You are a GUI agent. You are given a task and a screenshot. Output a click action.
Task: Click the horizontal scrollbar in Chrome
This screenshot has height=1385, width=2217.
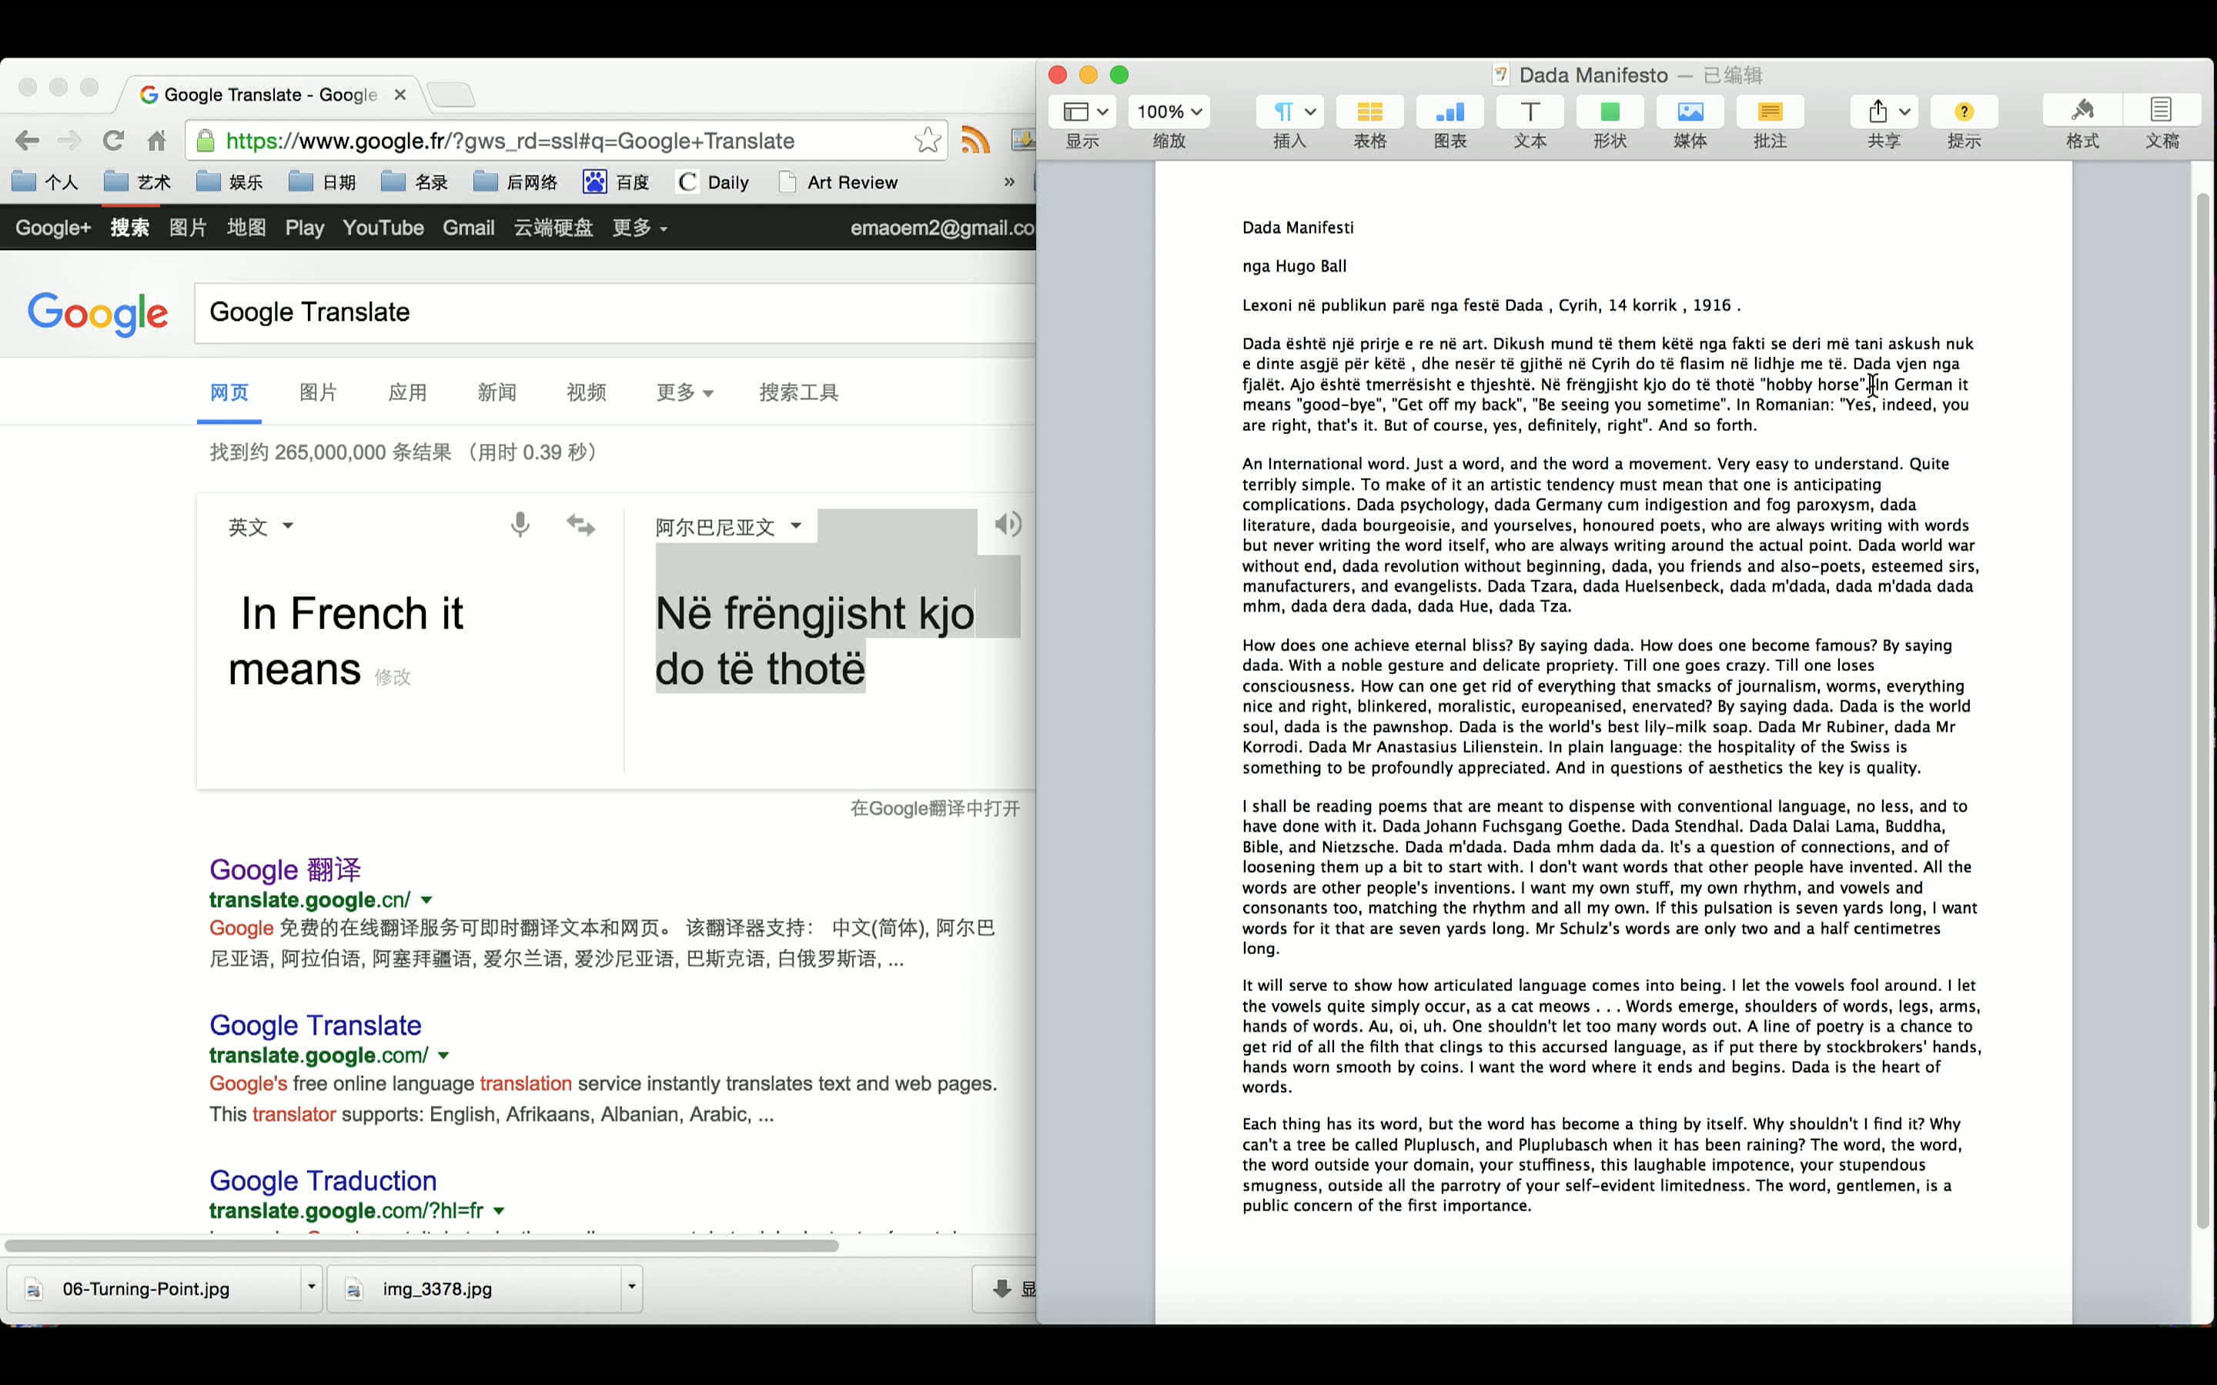coord(421,1246)
